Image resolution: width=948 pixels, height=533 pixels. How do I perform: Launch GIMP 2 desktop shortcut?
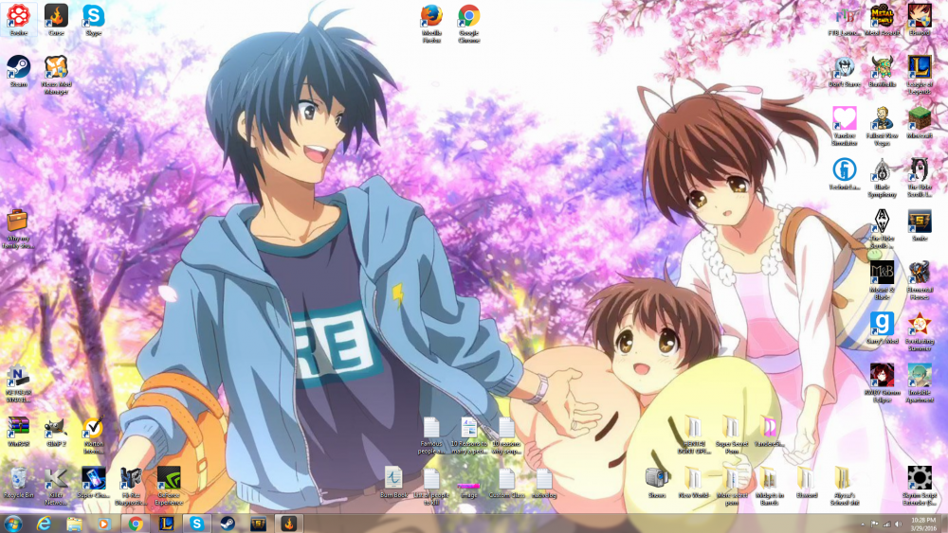(x=55, y=427)
